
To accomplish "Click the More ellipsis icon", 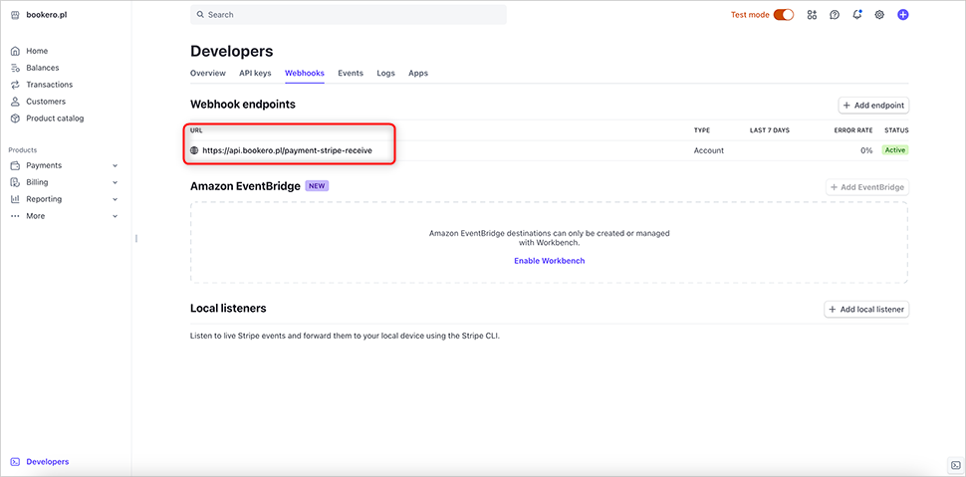I will [x=15, y=216].
